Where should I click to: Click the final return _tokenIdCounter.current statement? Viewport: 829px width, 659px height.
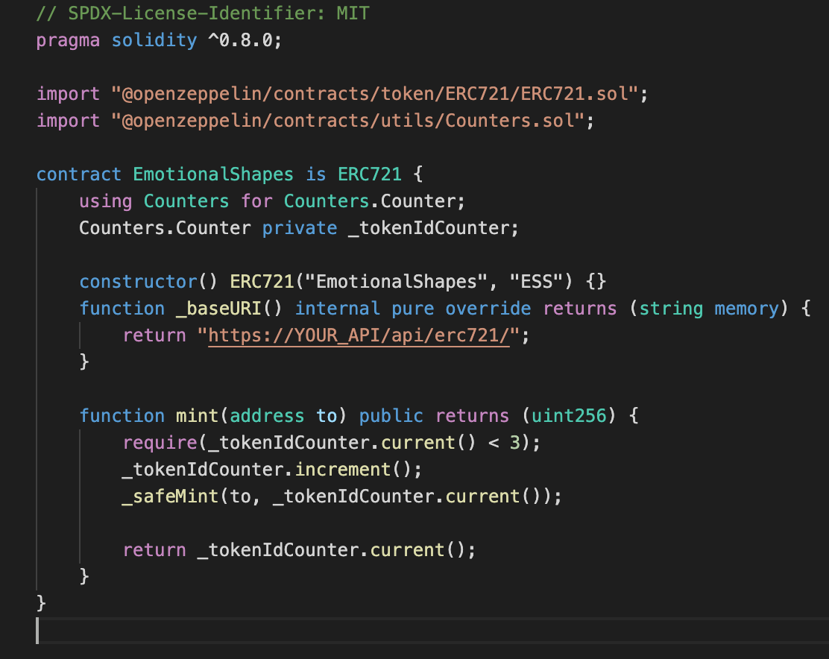(299, 549)
